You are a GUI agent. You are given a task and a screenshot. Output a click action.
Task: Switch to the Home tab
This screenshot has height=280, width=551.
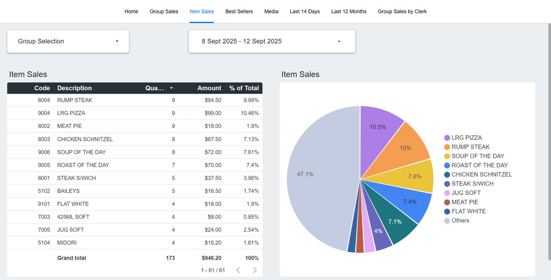tap(131, 12)
